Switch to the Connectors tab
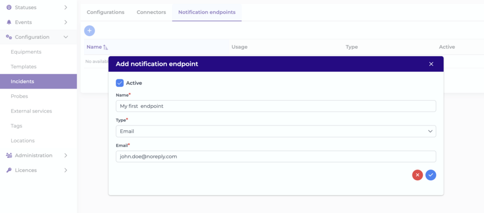Viewport: 484px width, 213px height. pos(151,12)
